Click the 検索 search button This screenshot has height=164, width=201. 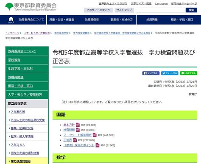191,10
